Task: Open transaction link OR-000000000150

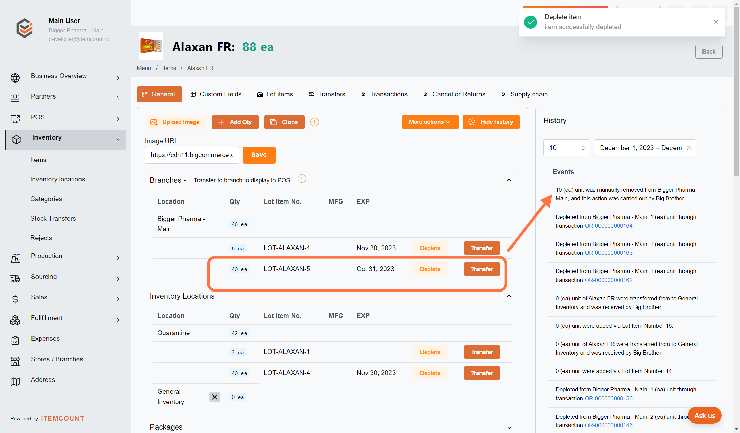Action: pos(608,398)
